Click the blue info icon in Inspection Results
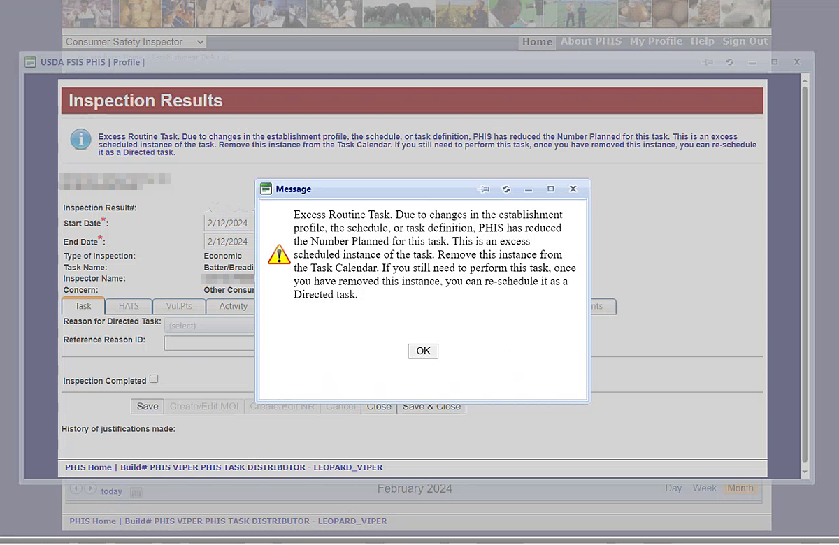The height and width of the screenshot is (545, 839). (80, 139)
